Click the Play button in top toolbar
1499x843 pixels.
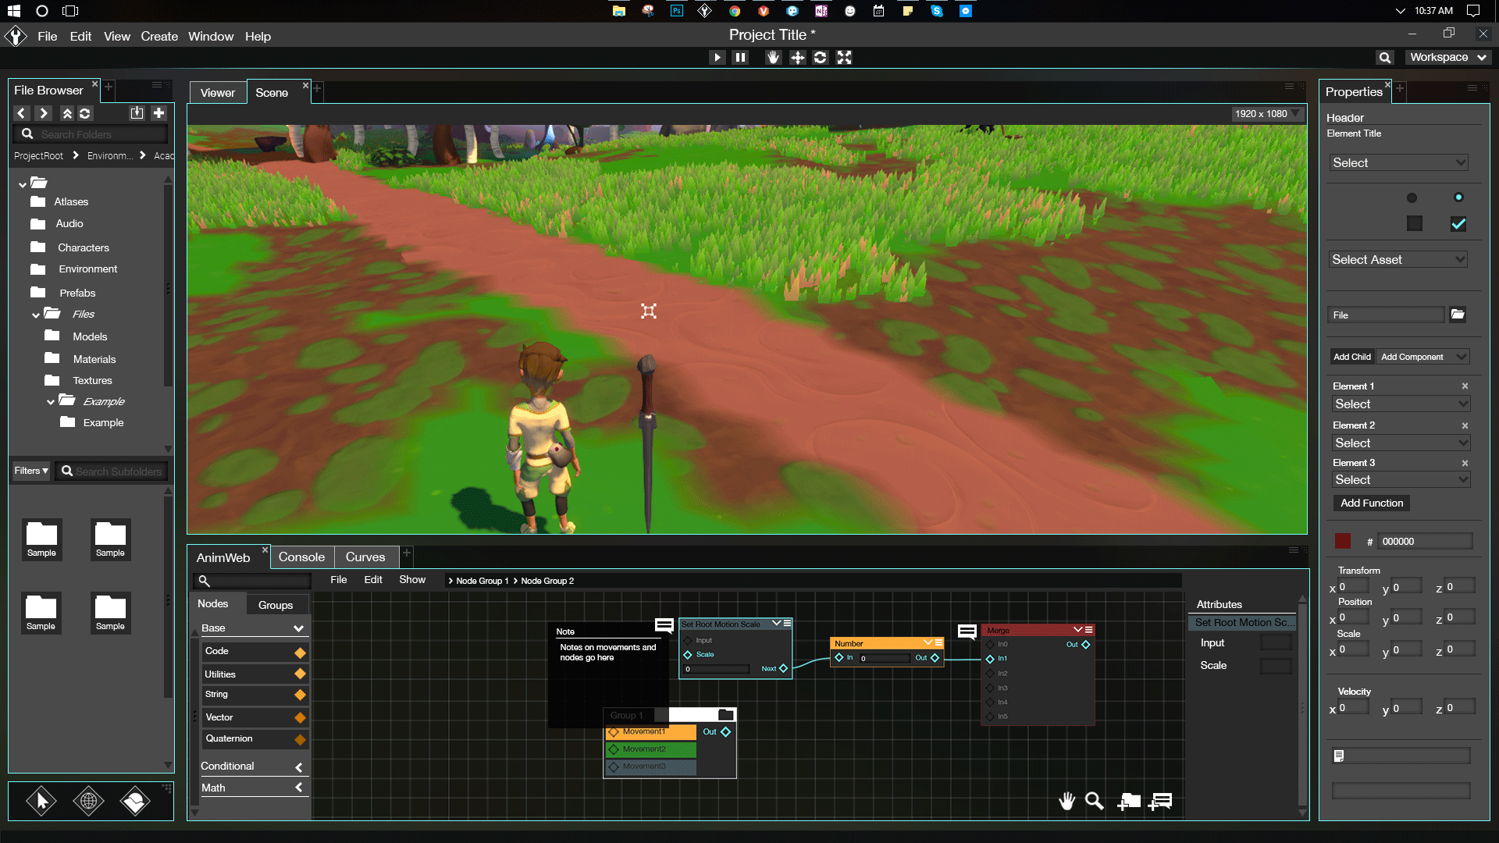(x=717, y=57)
